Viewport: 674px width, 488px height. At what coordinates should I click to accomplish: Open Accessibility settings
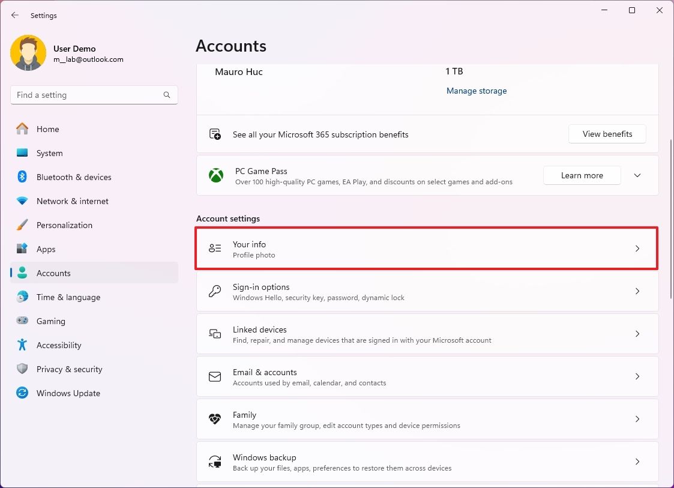point(23,345)
